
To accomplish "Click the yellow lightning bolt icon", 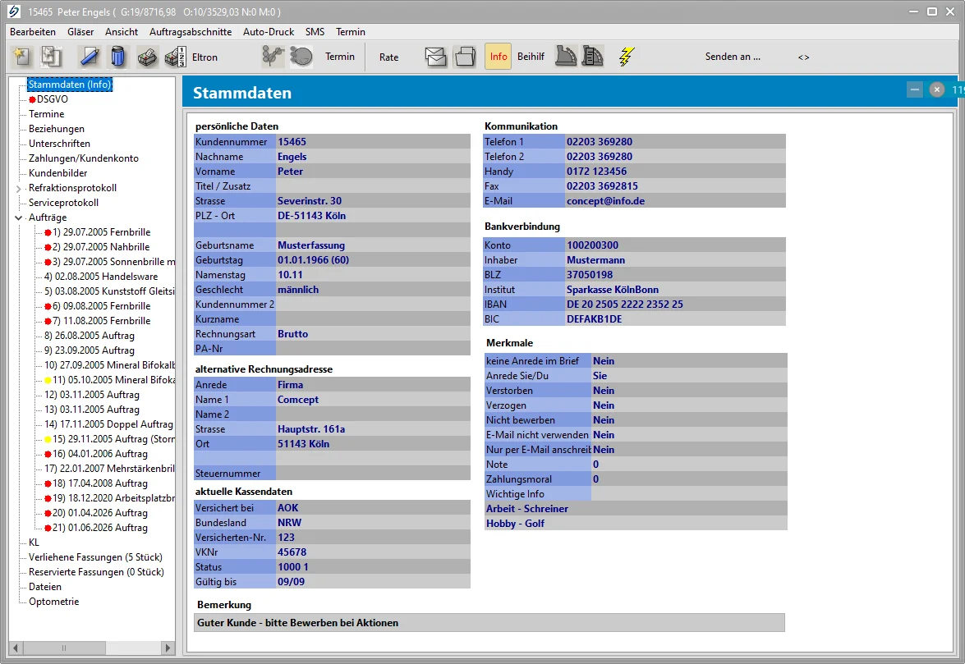I will click(x=626, y=57).
